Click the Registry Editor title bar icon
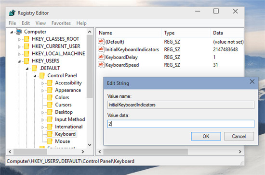The height and width of the screenshot is (175, 265). click(12, 13)
